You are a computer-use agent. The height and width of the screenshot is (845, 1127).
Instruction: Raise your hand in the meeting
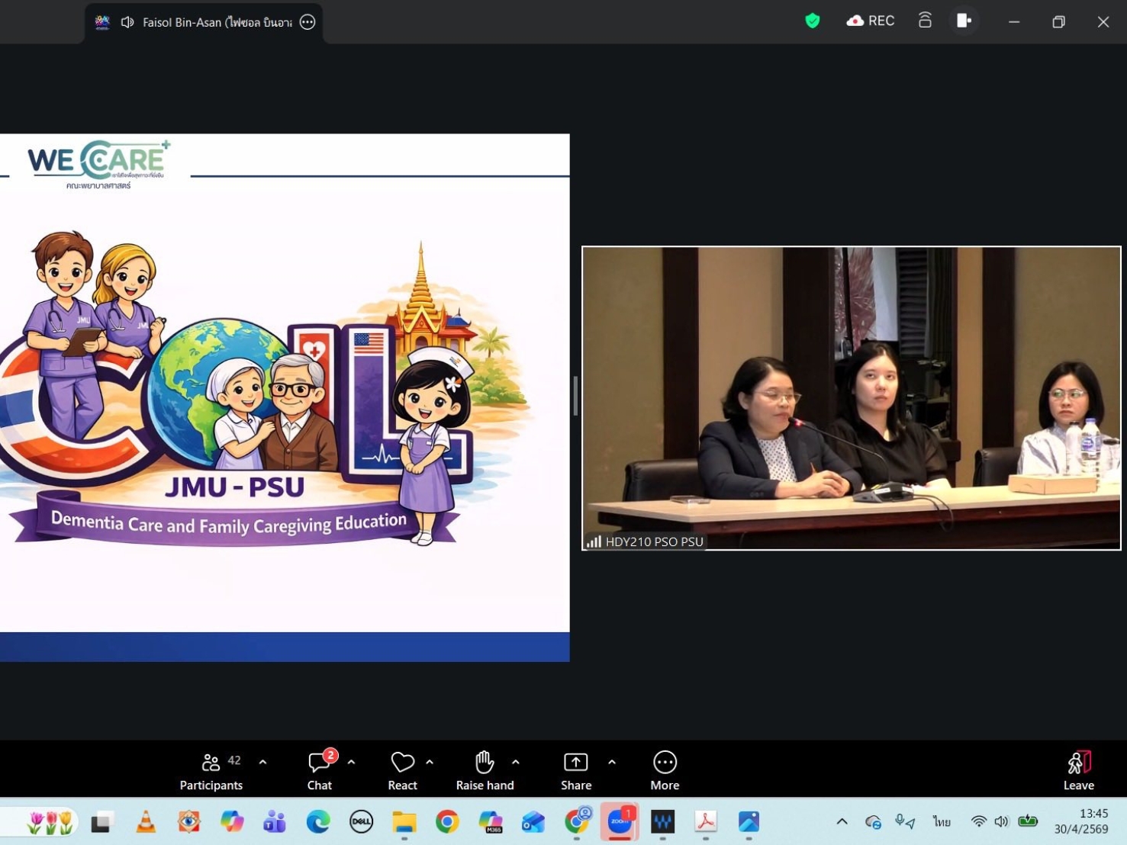(485, 770)
